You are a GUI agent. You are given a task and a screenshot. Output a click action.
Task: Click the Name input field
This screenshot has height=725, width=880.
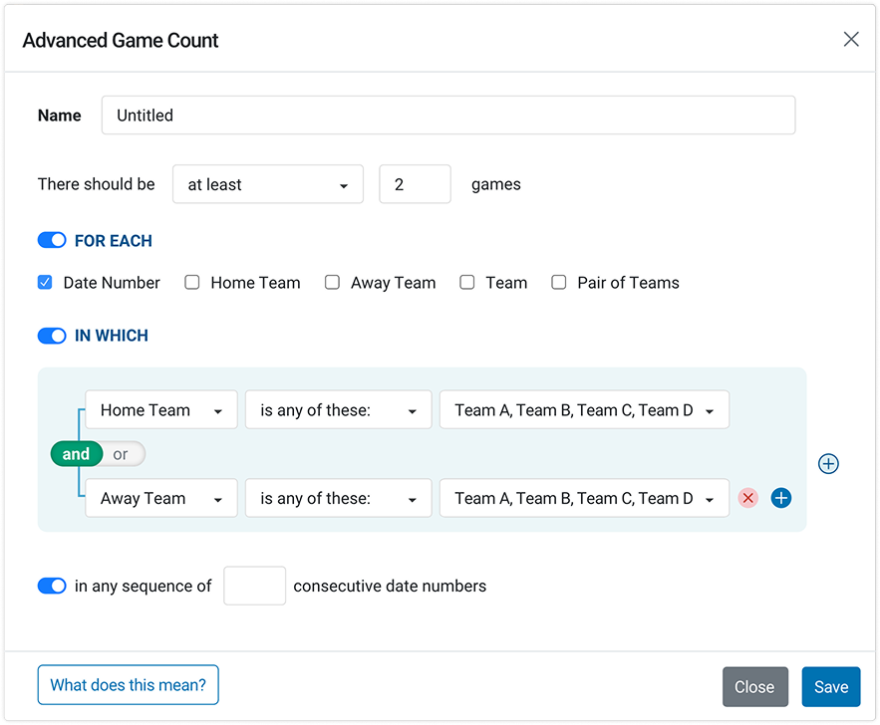(448, 115)
